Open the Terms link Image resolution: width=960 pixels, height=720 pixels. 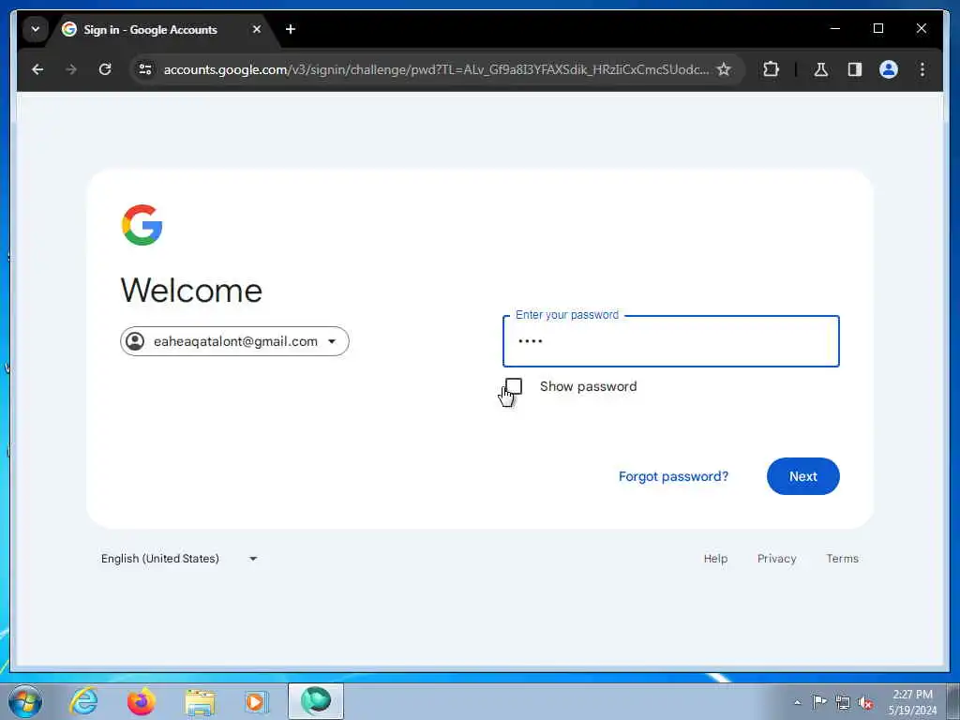pos(843,559)
